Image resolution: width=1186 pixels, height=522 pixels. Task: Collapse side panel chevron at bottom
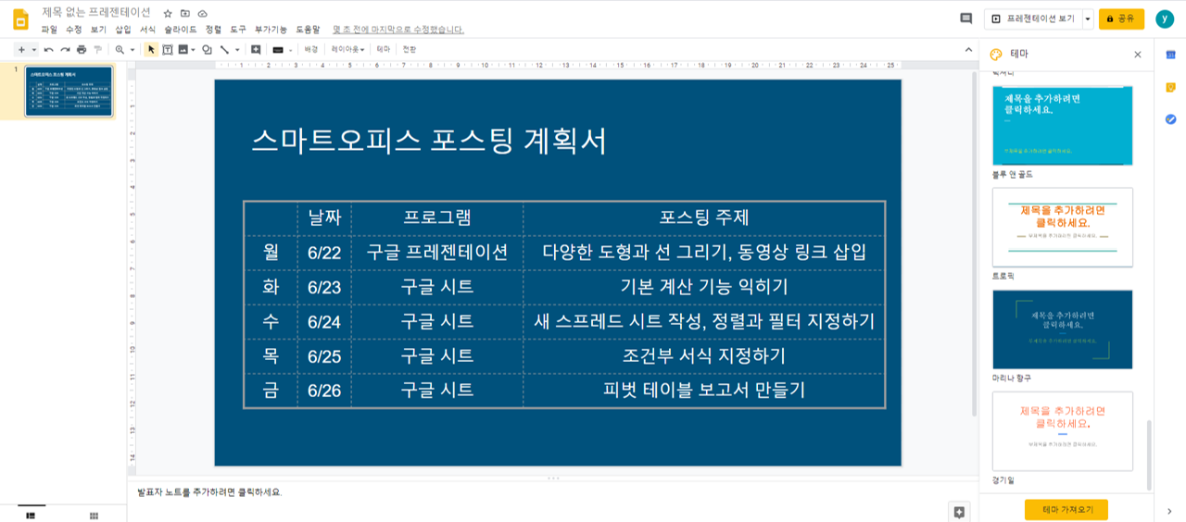pyautogui.click(x=1170, y=511)
